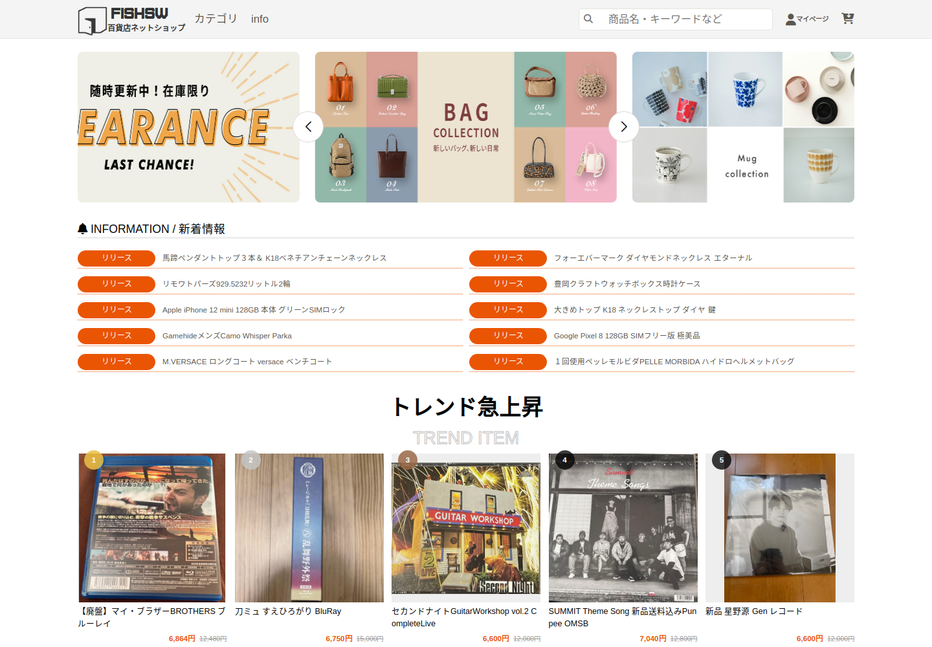Open the info menu

click(x=260, y=19)
